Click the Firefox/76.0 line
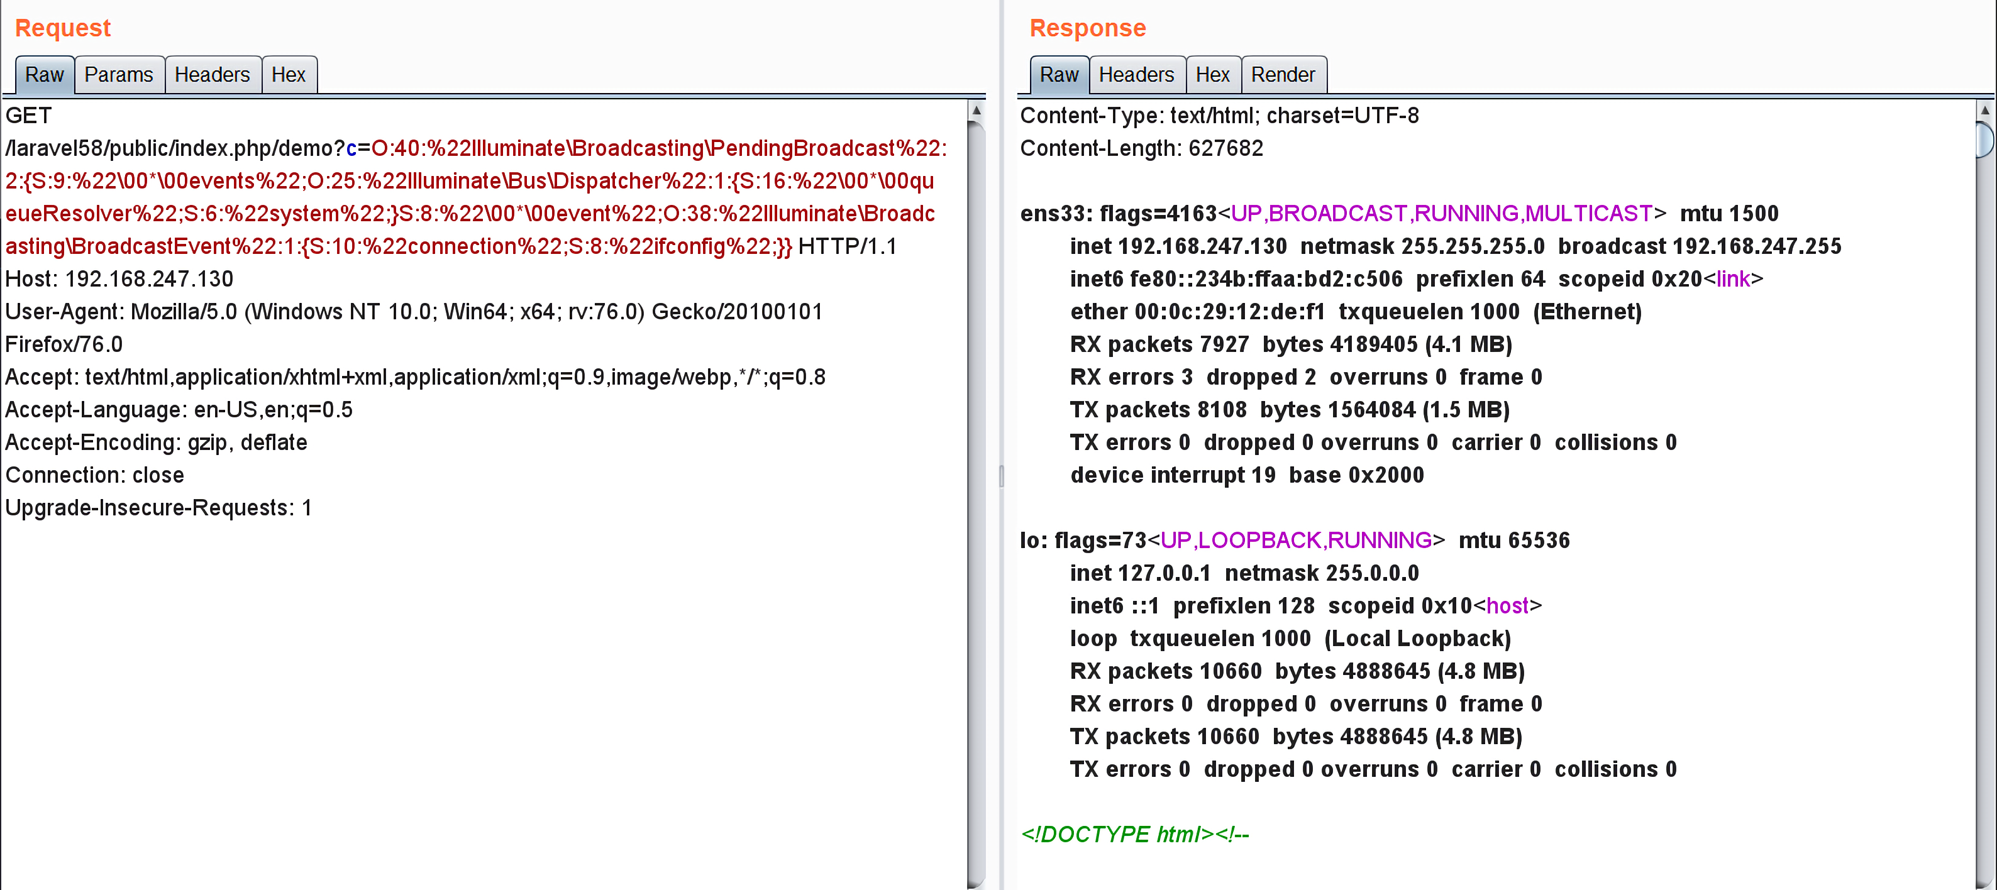This screenshot has height=890, width=1997. (64, 344)
